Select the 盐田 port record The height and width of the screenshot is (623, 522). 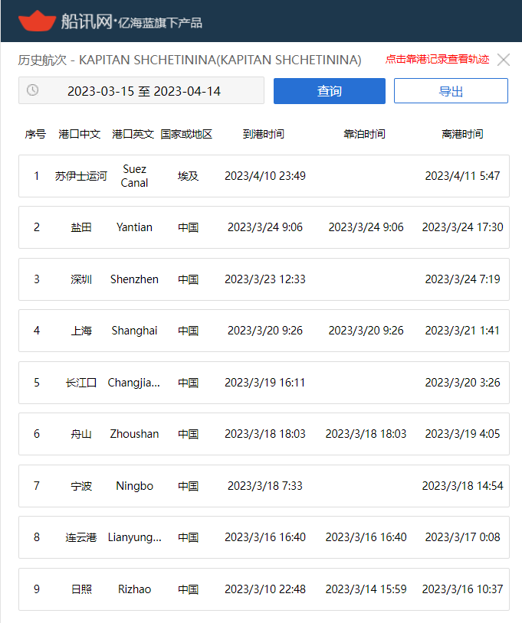pos(264,227)
